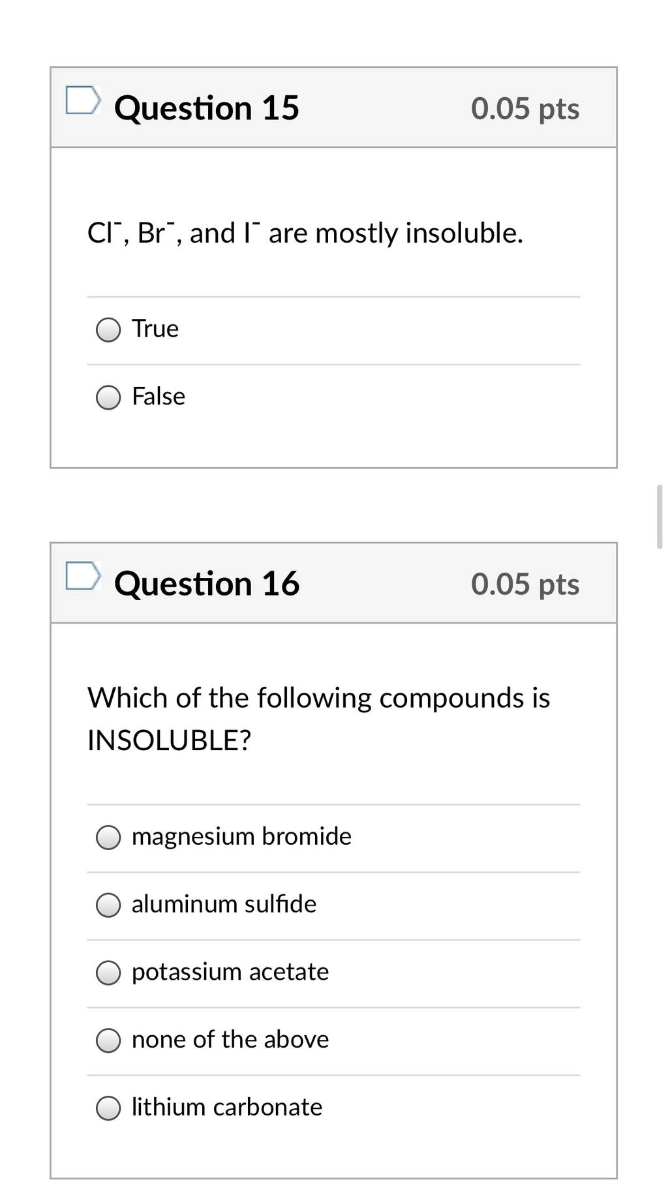Click the 'magnesium bromide' answer label

pos(241,836)
